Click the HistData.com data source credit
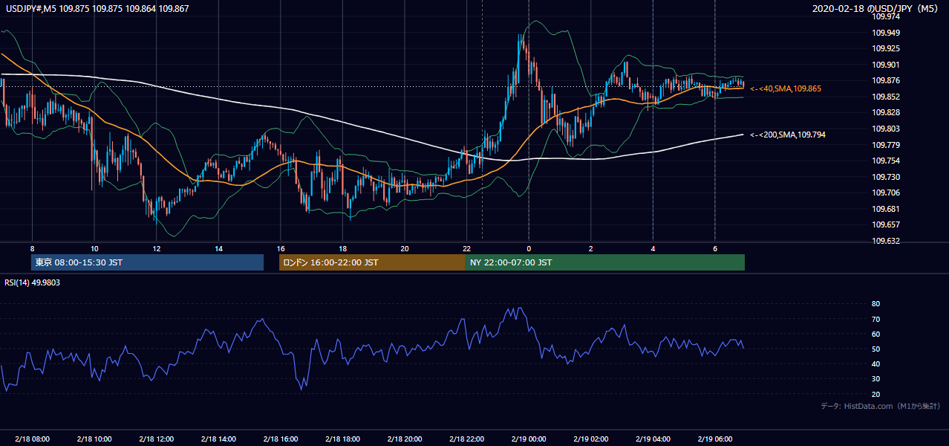949x446 pixels. [880, 406]
